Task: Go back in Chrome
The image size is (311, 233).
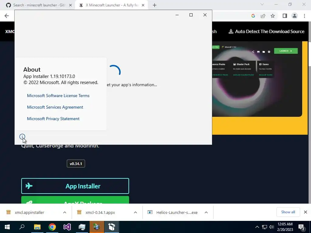Action: point(7,16)
